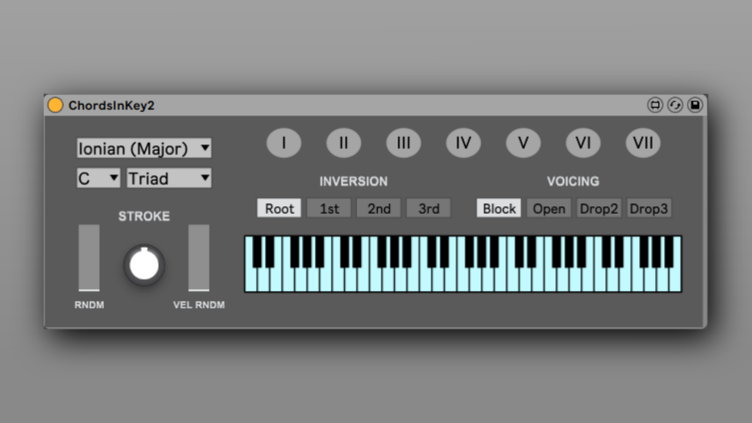Viewport: 752px width, 423px height.
Task: Expand the Triad chord type dropdown
Action: [169, 178]
